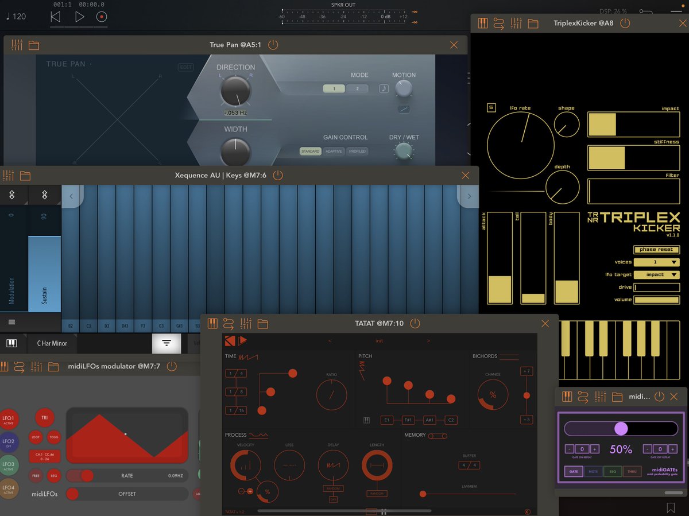The width and height of the screenshot is (689, 516).
Task: Select mode 1 in True Pan
Action: click(x=334, y=88)
